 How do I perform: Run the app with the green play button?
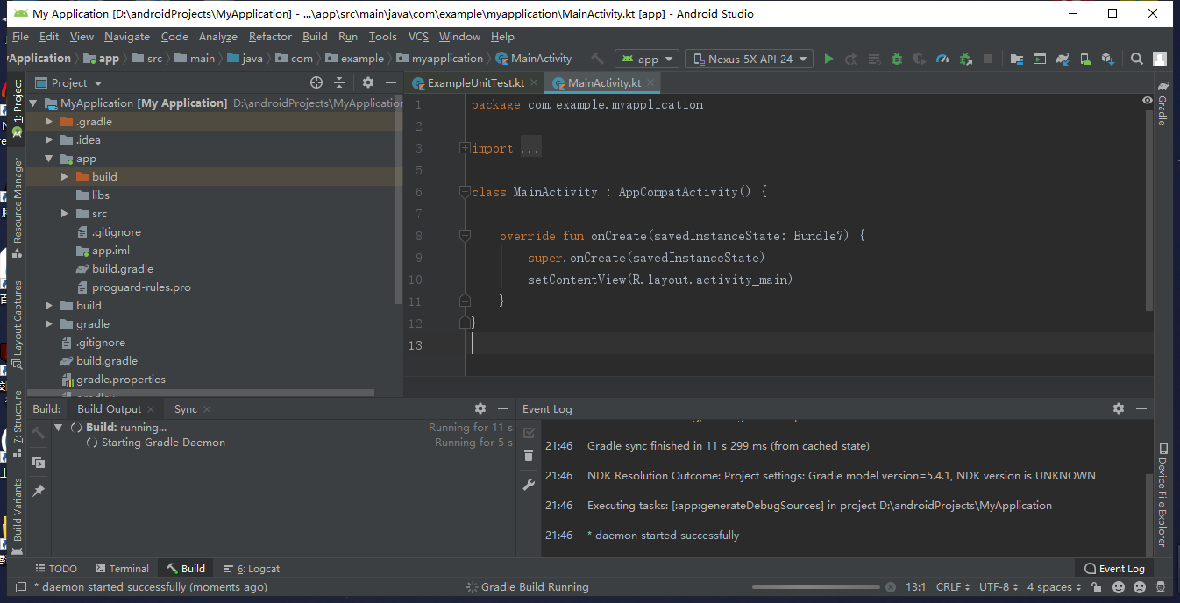click(x=828, y=59)
